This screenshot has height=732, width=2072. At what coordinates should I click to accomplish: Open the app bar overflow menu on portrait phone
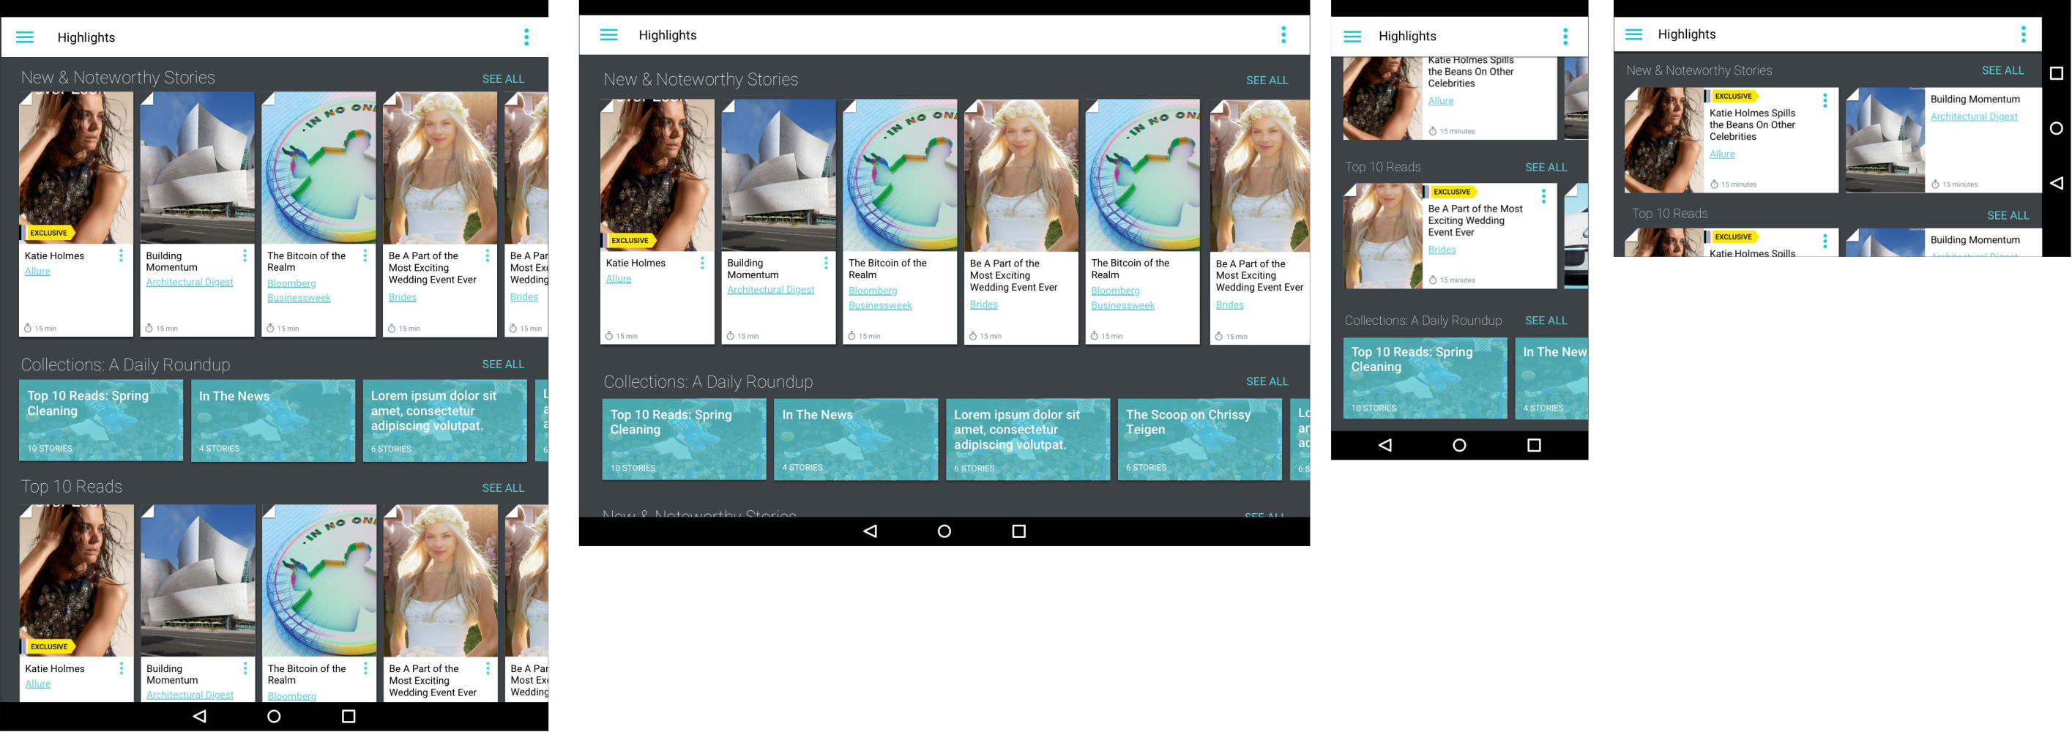(1565, 36)
